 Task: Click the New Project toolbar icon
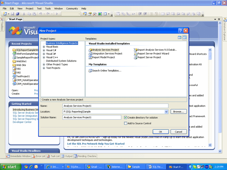click(x=5, y=14)
